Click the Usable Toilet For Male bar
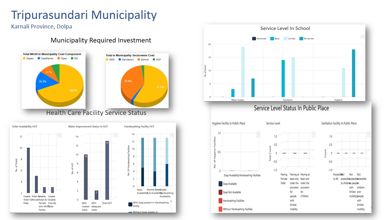The image size is (391, 220). [28, 170]
